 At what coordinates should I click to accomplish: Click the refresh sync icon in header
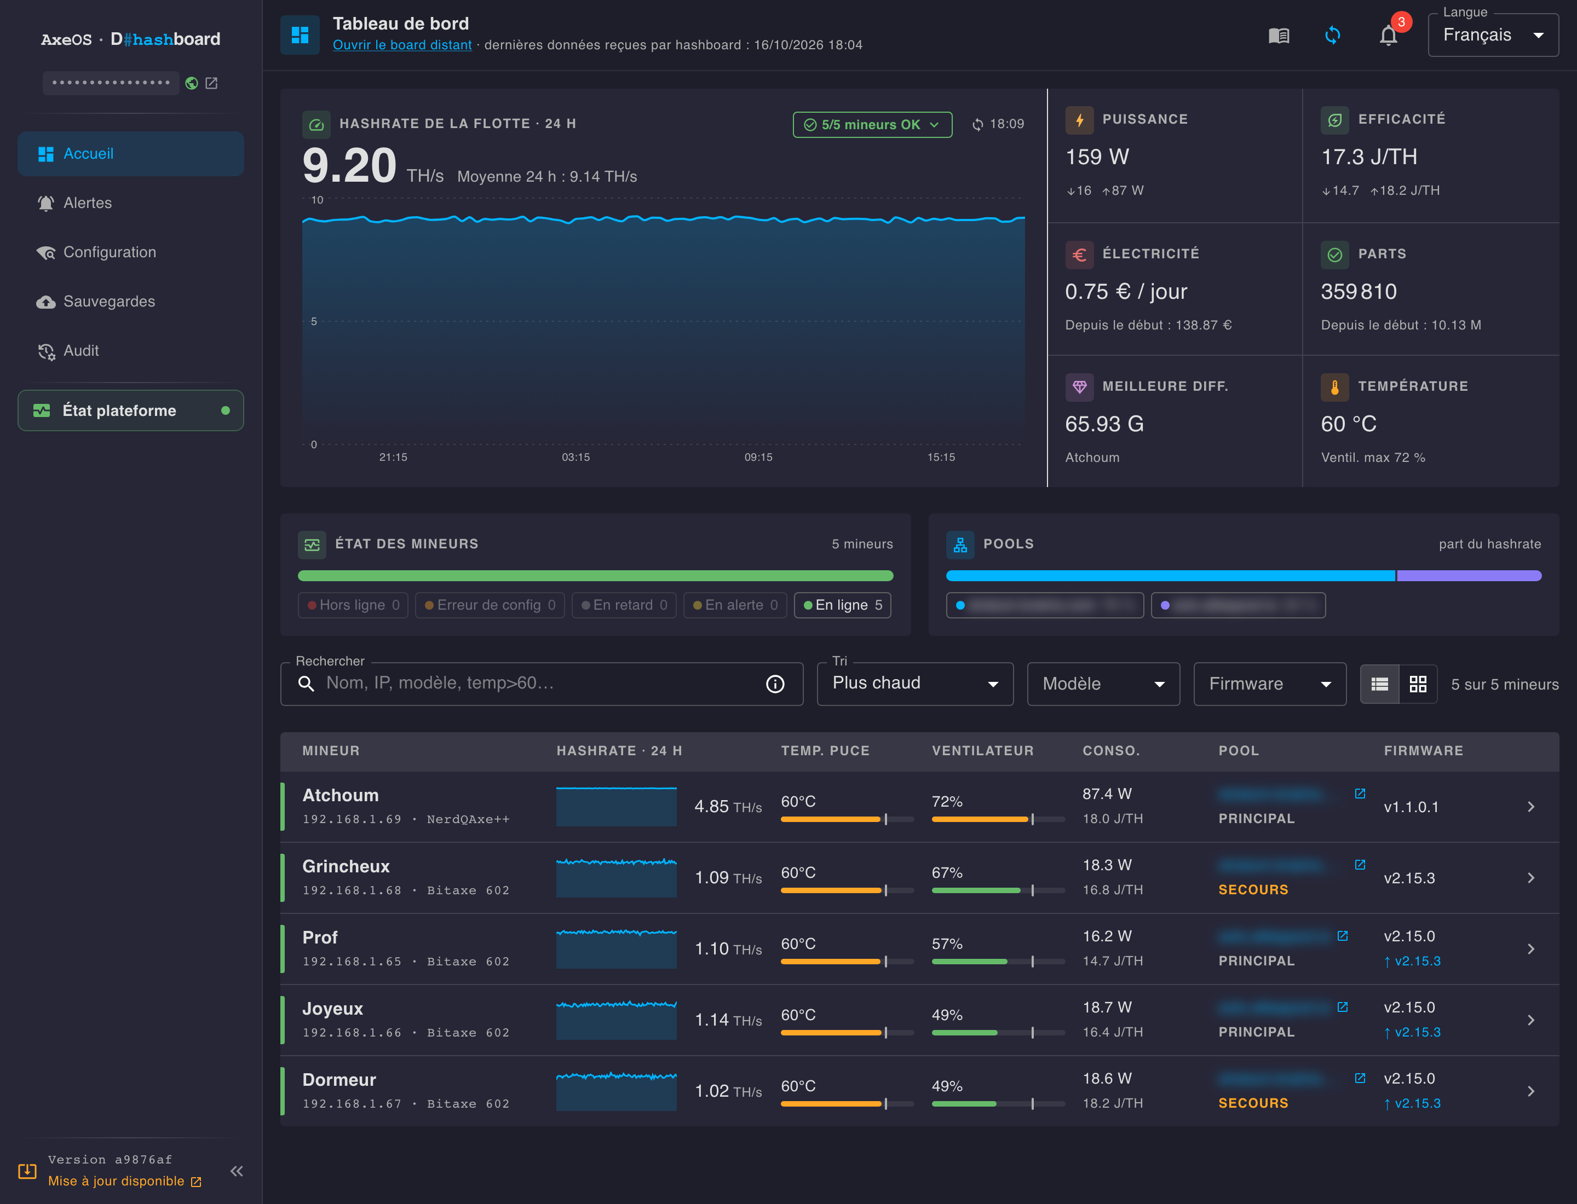point(1332,35)
